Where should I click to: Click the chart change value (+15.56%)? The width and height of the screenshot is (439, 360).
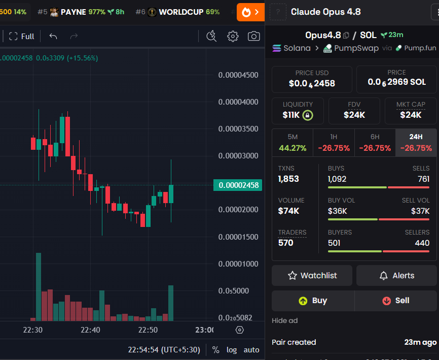(83, 58)
